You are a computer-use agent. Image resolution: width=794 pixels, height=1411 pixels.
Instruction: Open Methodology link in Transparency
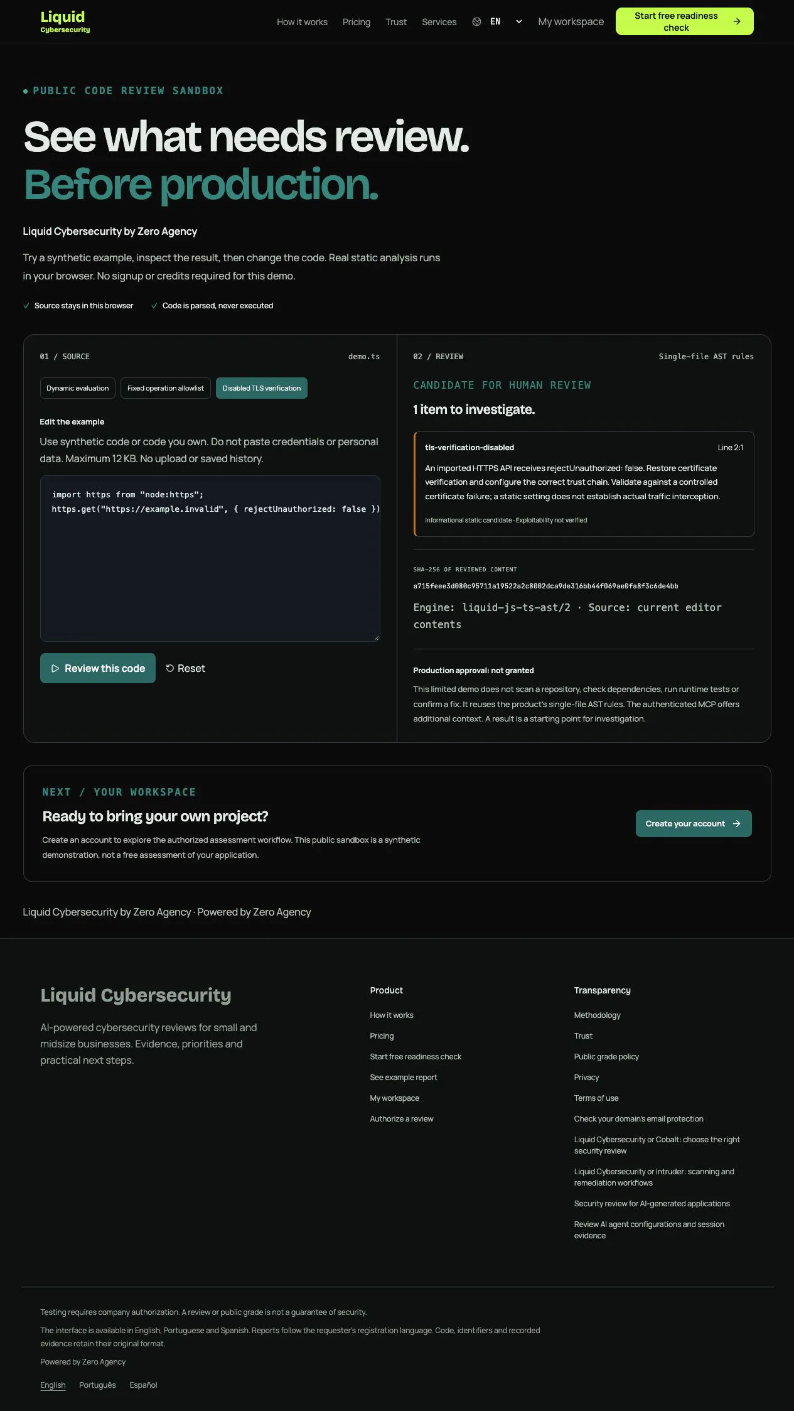pyautogui.click(x=597, y=1015)
